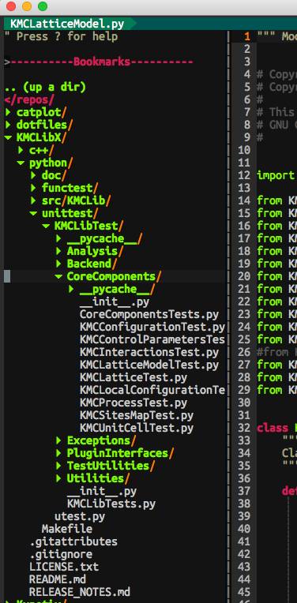Open CoreComponentsTests.py file
The height and width of the screenshot is (603, 297).
point(149,315)
